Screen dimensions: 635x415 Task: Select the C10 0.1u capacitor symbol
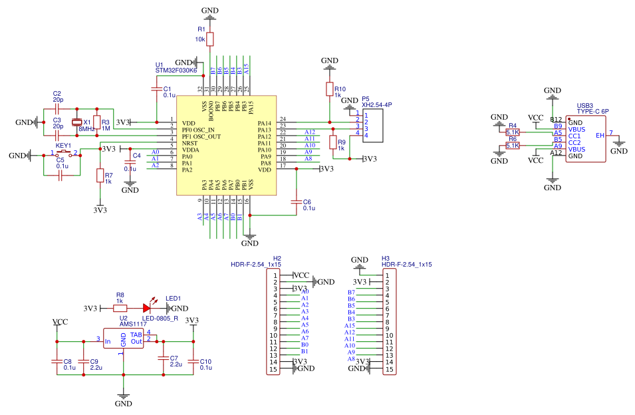click(x=193, y=360)
